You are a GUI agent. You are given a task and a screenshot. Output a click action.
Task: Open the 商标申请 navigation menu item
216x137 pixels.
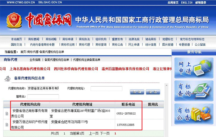pyautogui.click(x=68, y=39)
